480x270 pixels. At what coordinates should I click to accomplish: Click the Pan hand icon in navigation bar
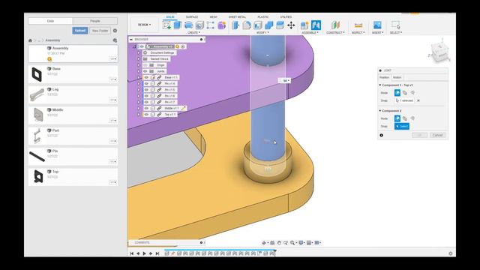(x=279, y=243)
